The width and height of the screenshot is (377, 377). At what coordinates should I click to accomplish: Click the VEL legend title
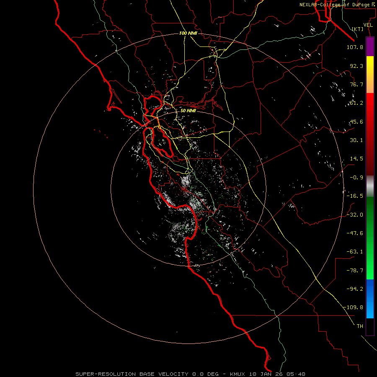coord(368,25)
